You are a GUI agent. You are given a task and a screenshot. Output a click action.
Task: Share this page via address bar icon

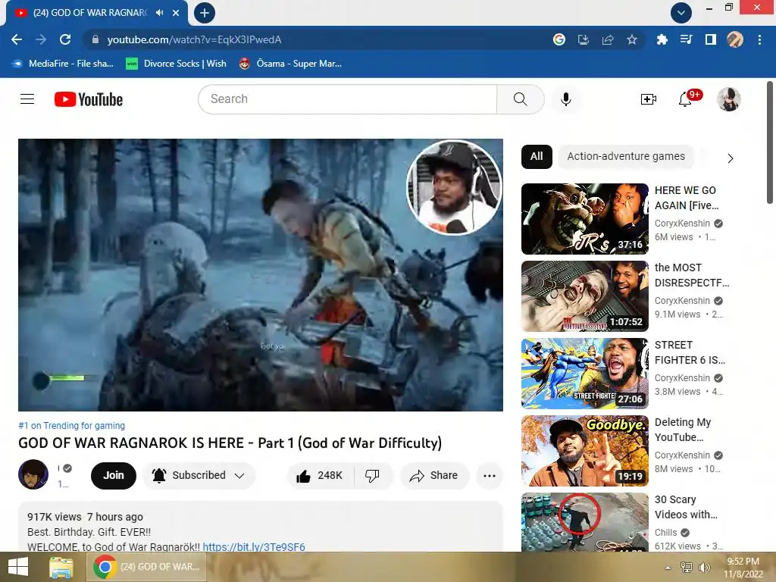pos(608,39)
